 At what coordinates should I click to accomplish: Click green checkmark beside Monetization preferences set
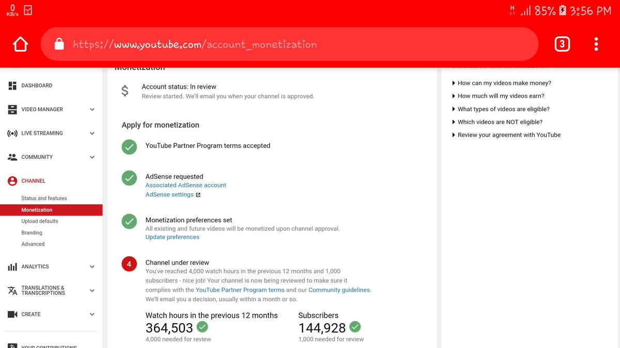pyautogui.click(x=129, y=221)
